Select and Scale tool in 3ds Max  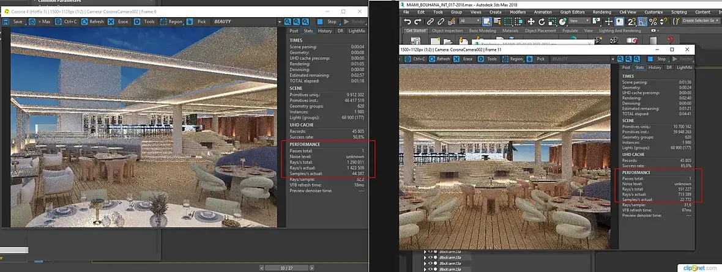[x=552, y=21]
